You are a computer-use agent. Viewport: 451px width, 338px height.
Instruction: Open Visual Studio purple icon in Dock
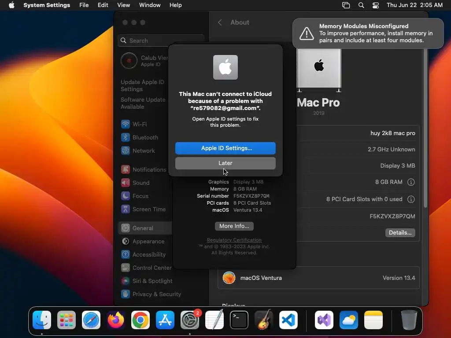click(x=324, y=320)
